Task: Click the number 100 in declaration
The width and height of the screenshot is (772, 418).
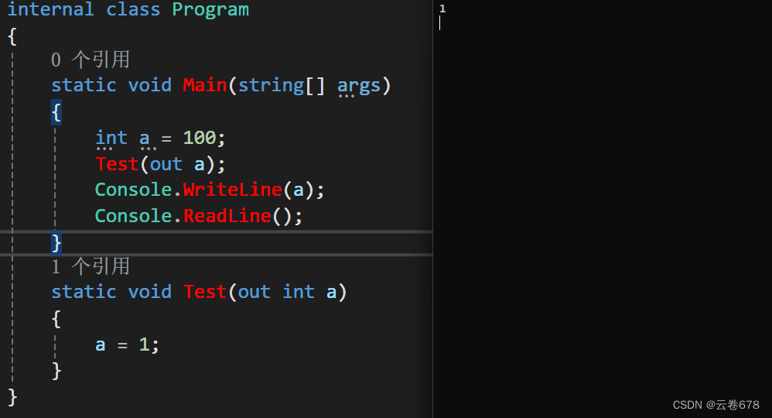Action: (x=200, y=138)
